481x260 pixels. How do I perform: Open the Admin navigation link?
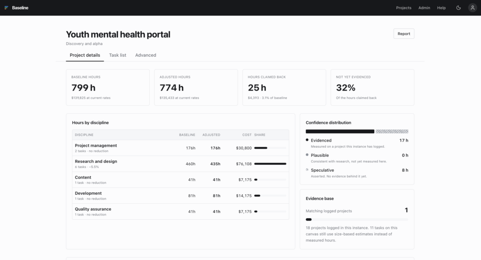coord(424,8)
